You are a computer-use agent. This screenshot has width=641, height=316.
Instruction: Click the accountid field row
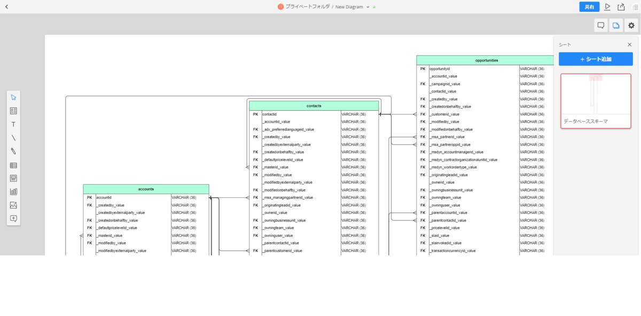coord(146,198)
